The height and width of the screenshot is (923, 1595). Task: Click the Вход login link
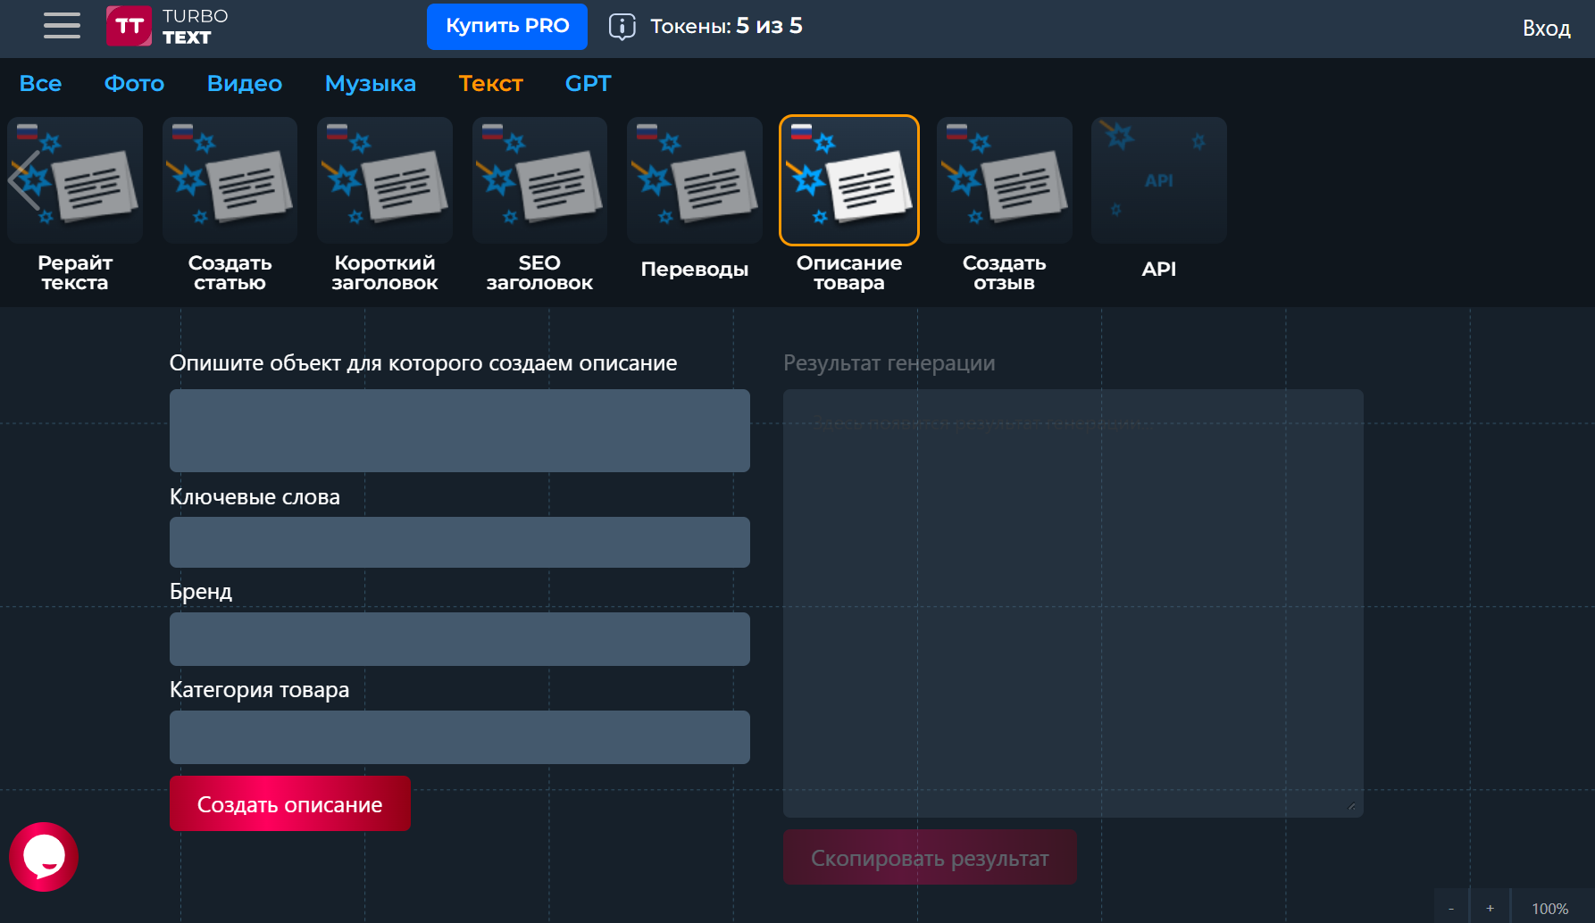click(1546, 29)
